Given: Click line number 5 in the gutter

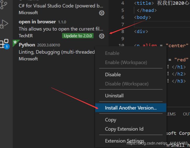Looking at the screenshot, I should tap(123, 10).
